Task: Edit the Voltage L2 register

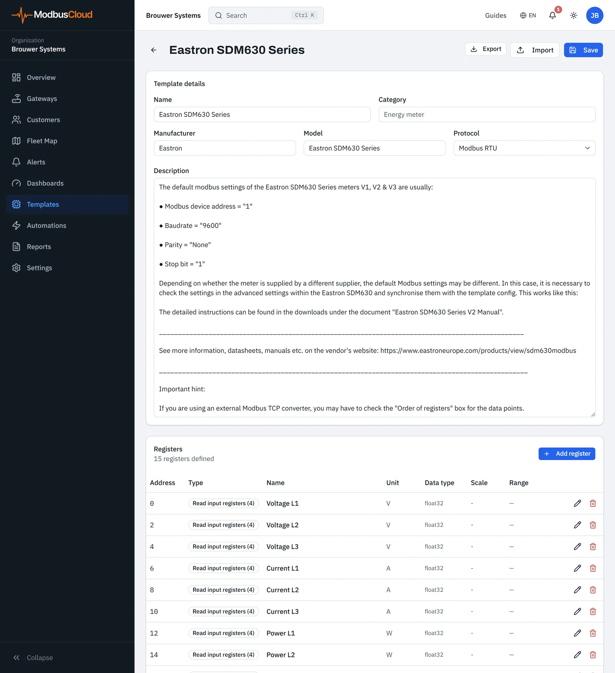Action: 577,525
